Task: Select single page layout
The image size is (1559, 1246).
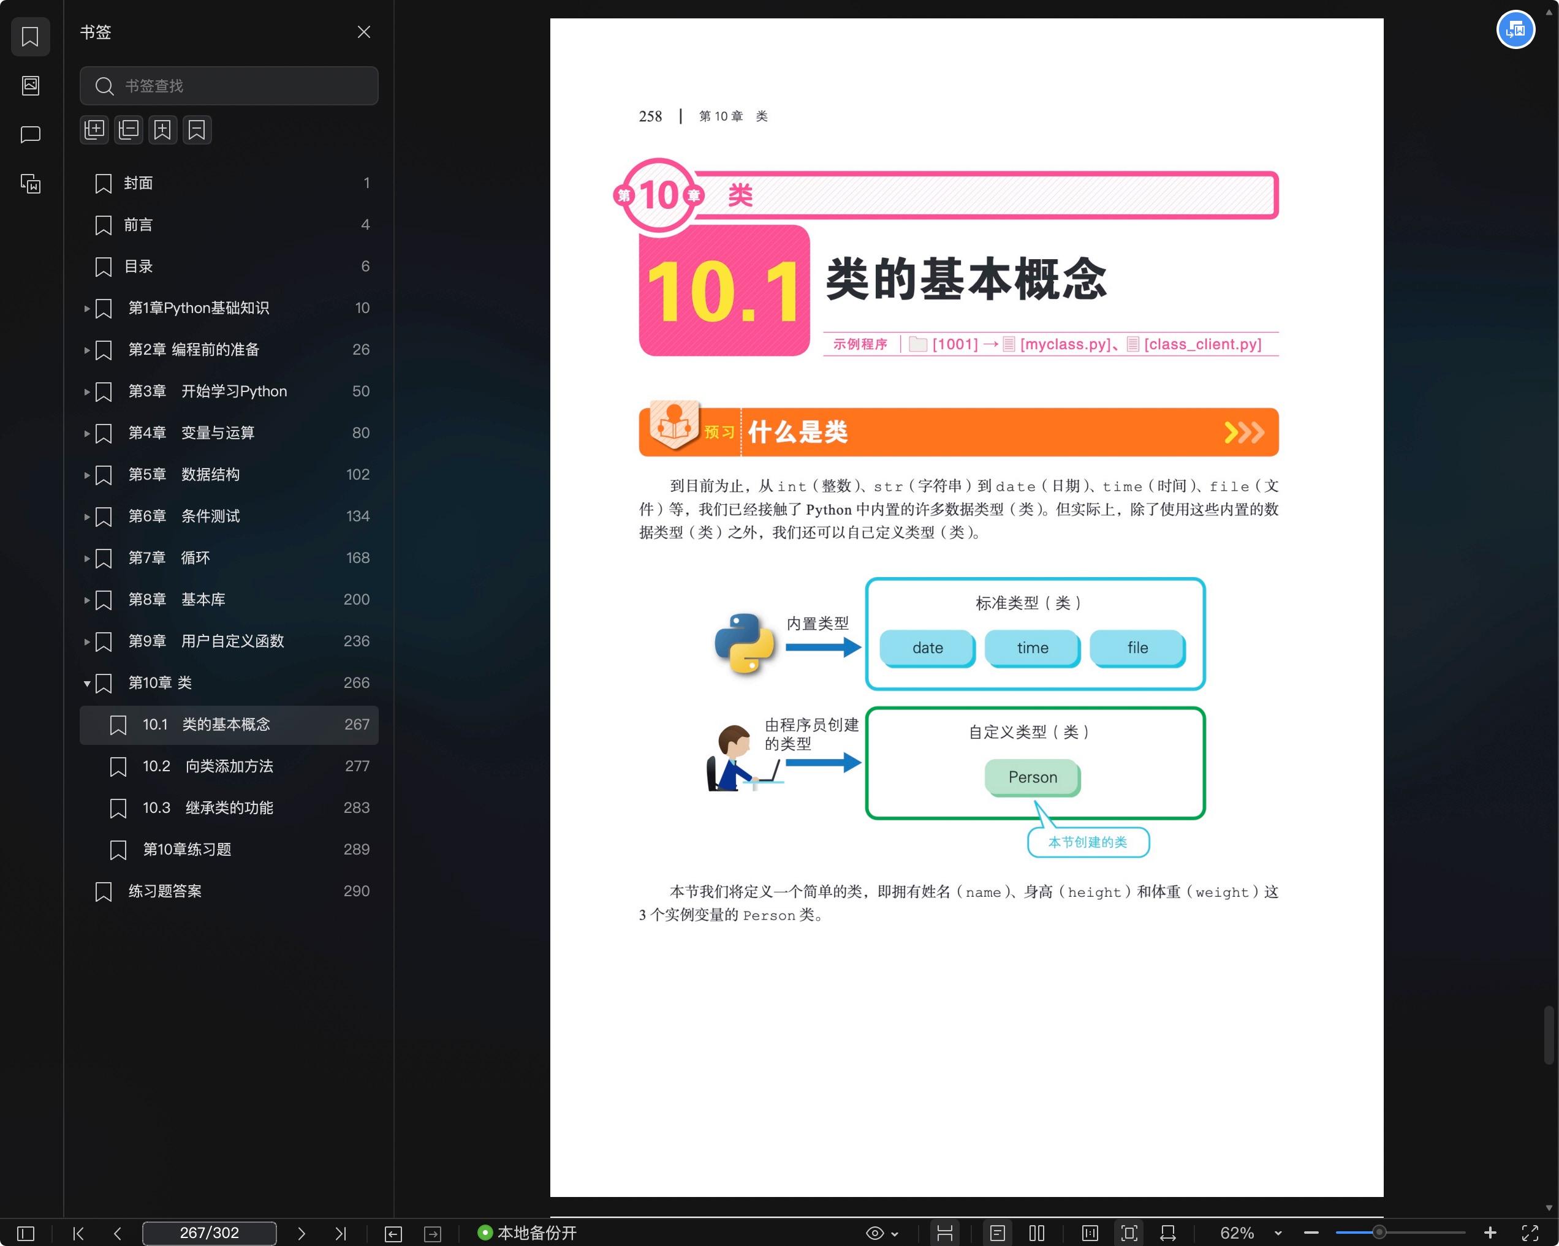Action: click(x=997, y=1233)
